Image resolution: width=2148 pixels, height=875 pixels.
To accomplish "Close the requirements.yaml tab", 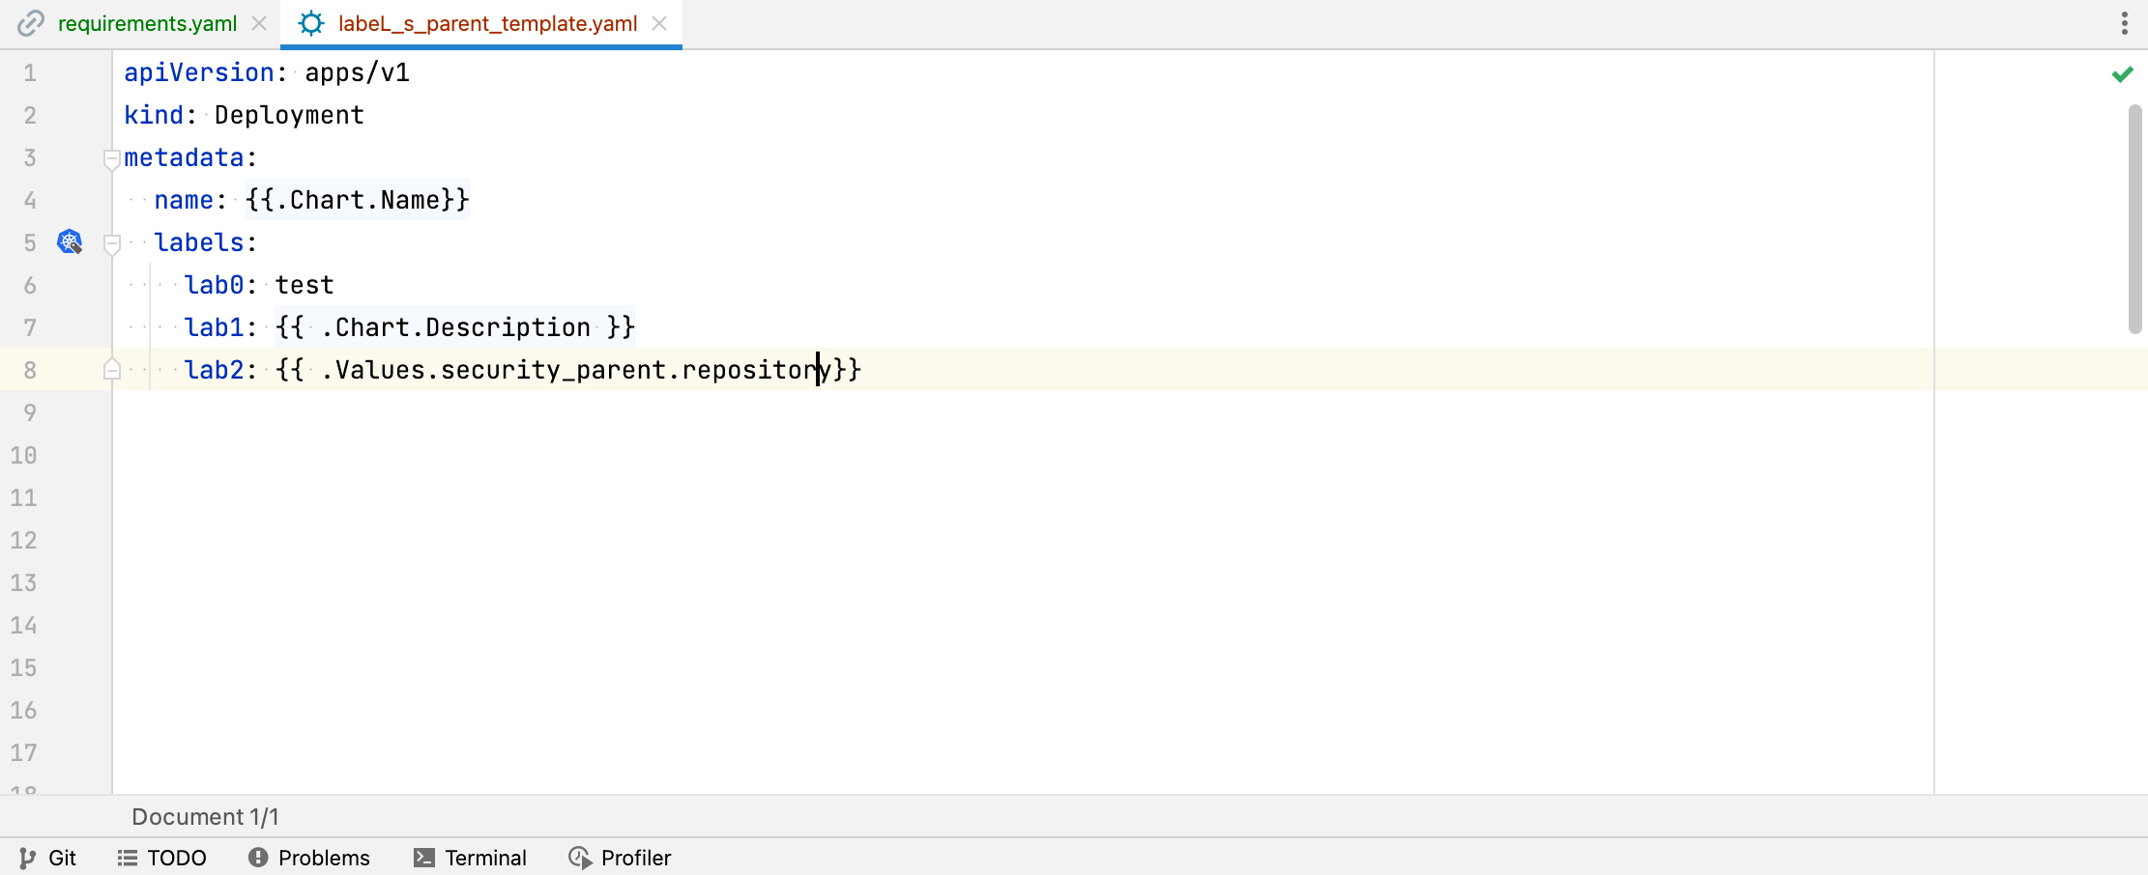I will tap(259, 23).
